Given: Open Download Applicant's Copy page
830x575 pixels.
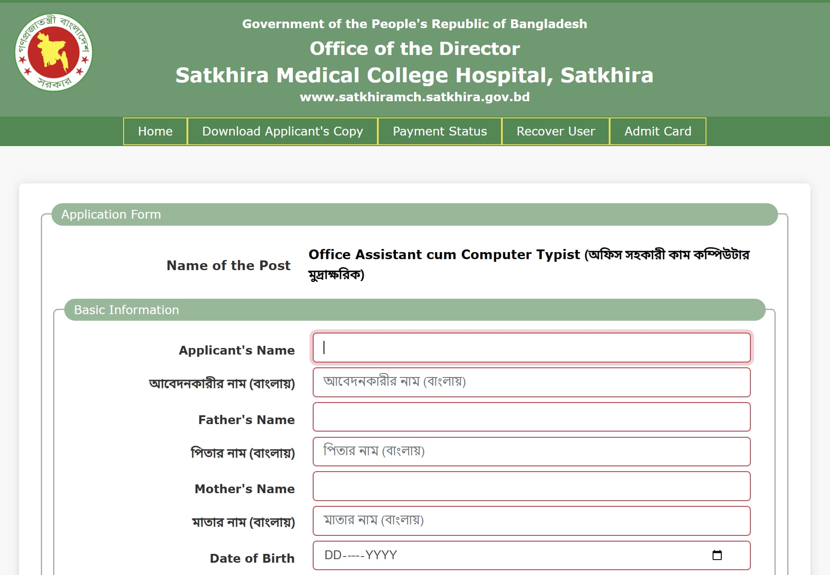Looking at the screenshot, I should [282, 131].
